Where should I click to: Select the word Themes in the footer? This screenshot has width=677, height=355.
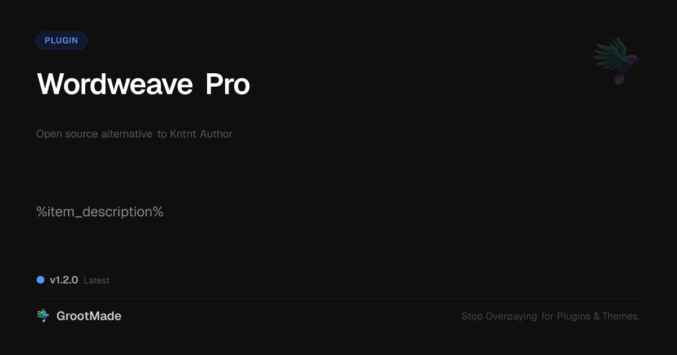coord(621,316)
